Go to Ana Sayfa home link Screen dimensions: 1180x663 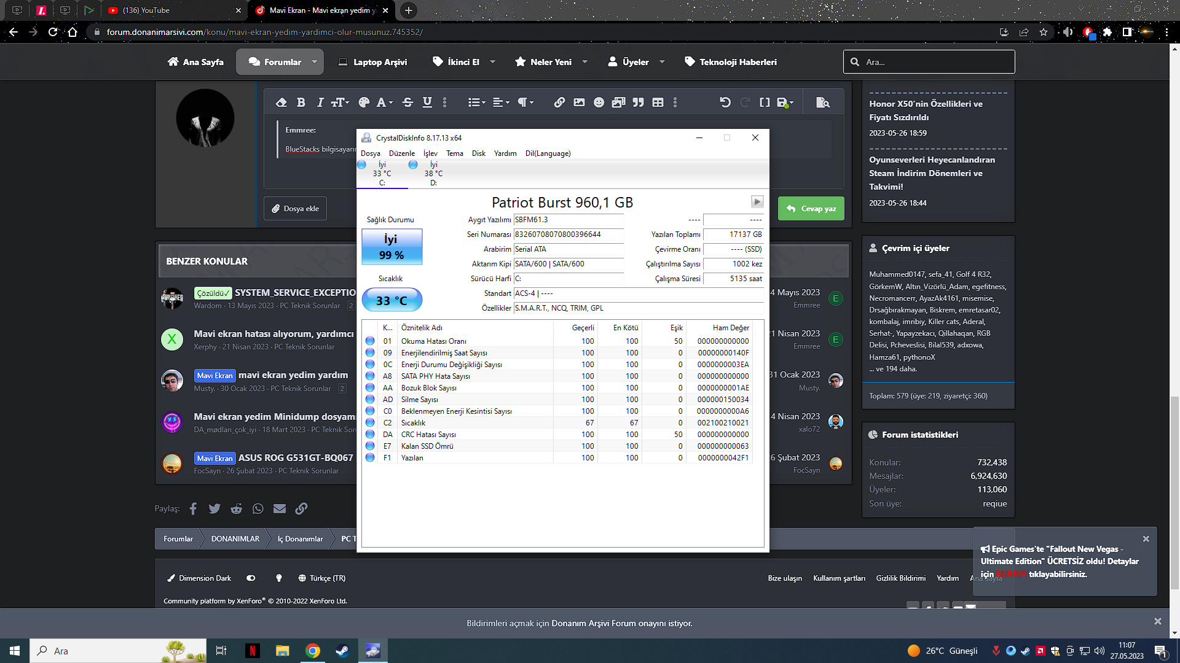195,62
